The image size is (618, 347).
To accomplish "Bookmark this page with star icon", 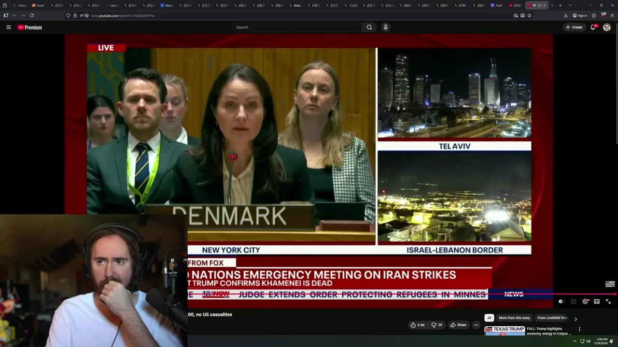I will (x=529, y=15).
